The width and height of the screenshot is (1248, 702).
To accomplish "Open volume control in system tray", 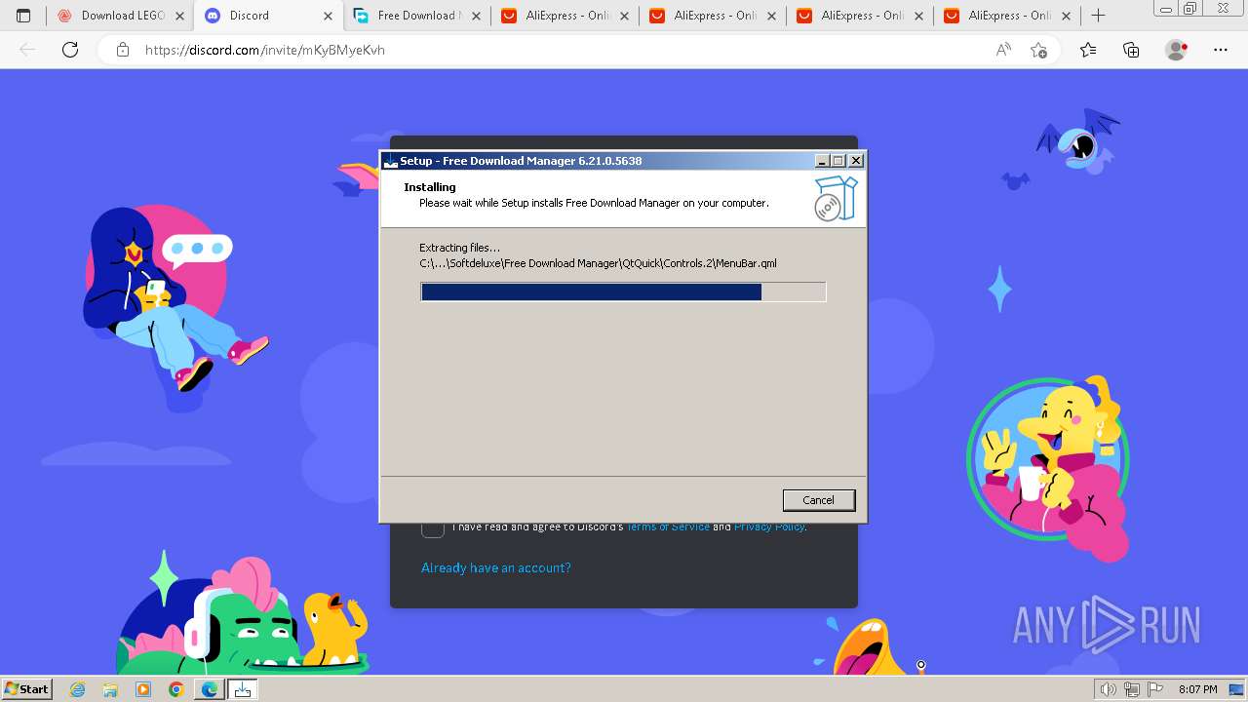I will click(1108, 689).
